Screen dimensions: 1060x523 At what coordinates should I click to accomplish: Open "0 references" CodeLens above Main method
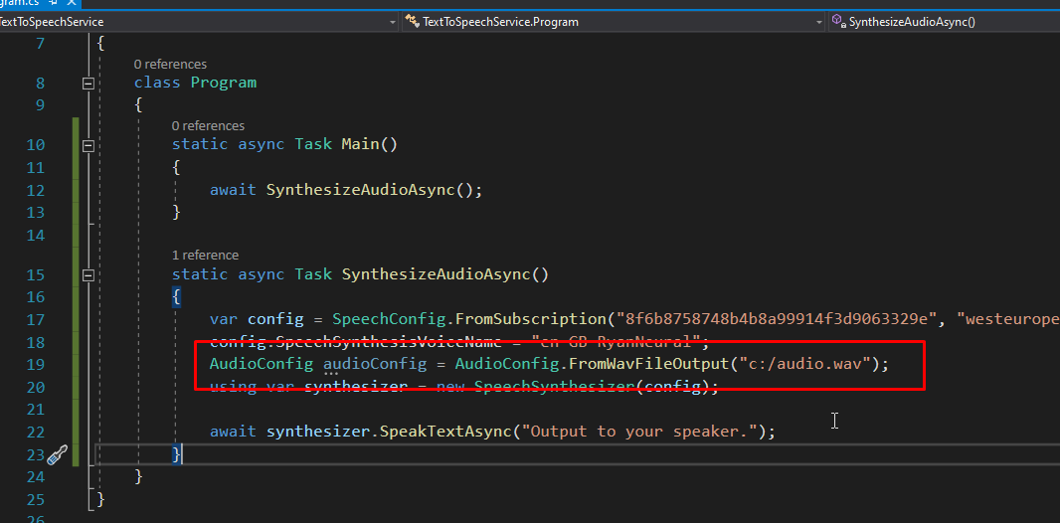(207, 125)
